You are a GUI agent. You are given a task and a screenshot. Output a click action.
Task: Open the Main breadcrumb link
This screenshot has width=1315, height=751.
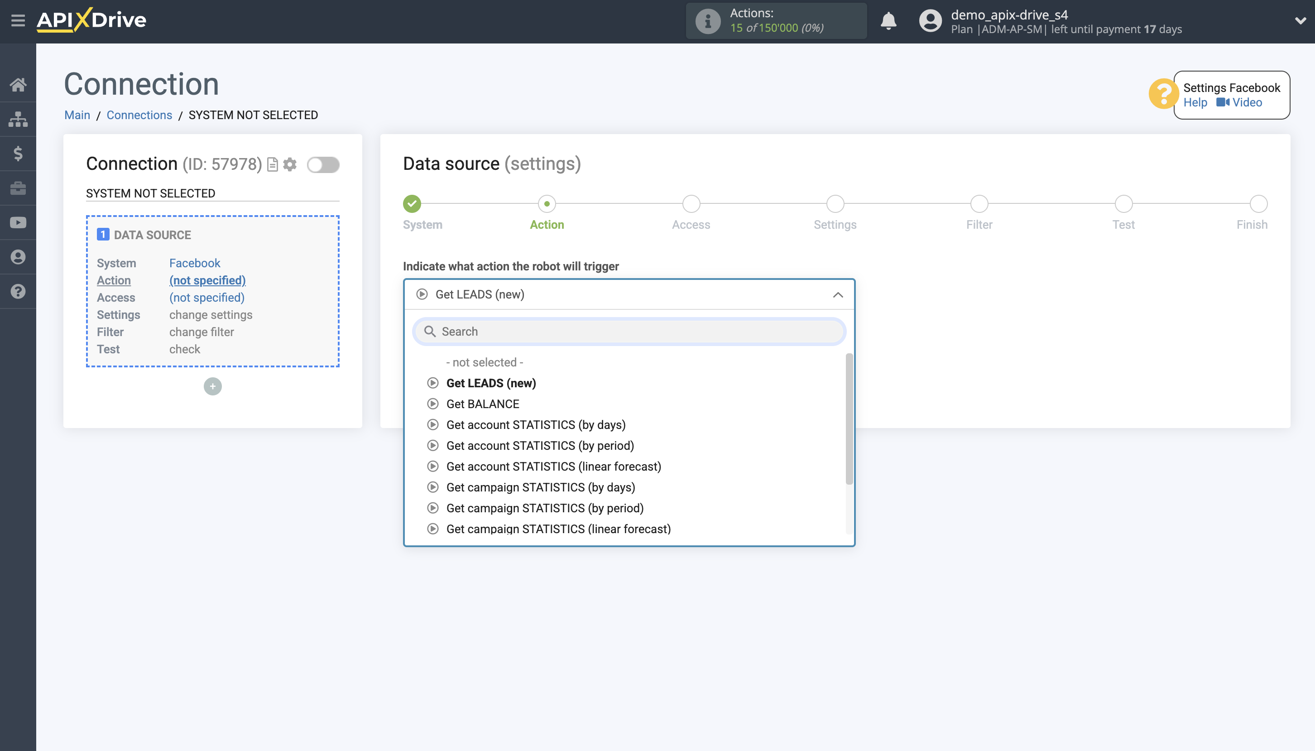click(x=77, y=115)
